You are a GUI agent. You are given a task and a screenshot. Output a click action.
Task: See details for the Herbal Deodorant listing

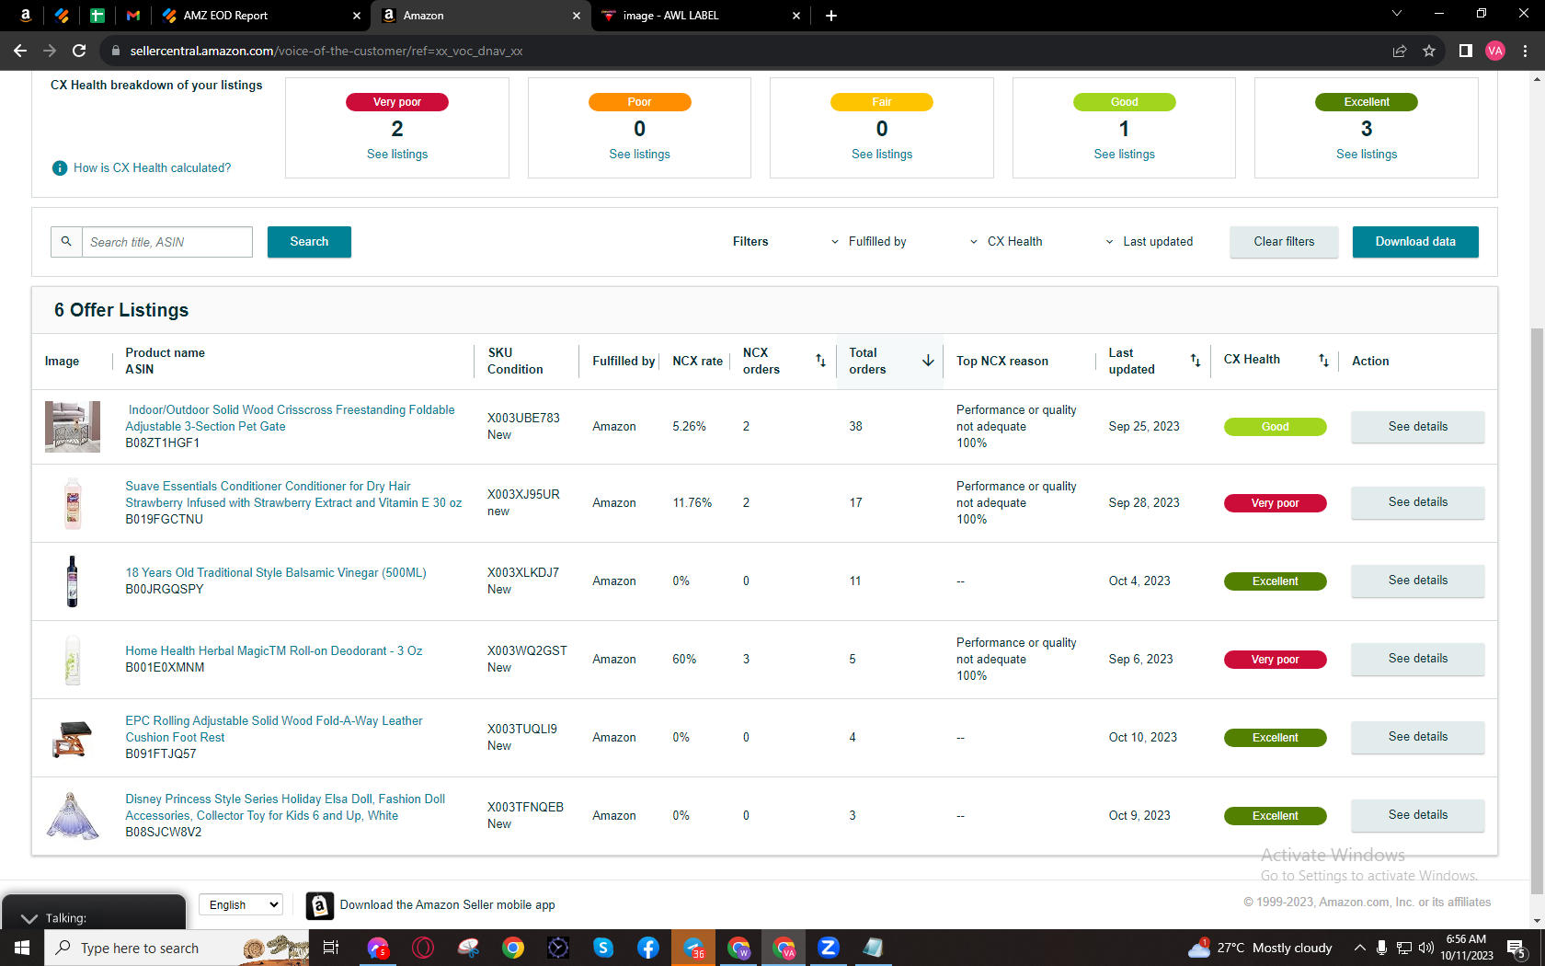[x=1417, y=659]
